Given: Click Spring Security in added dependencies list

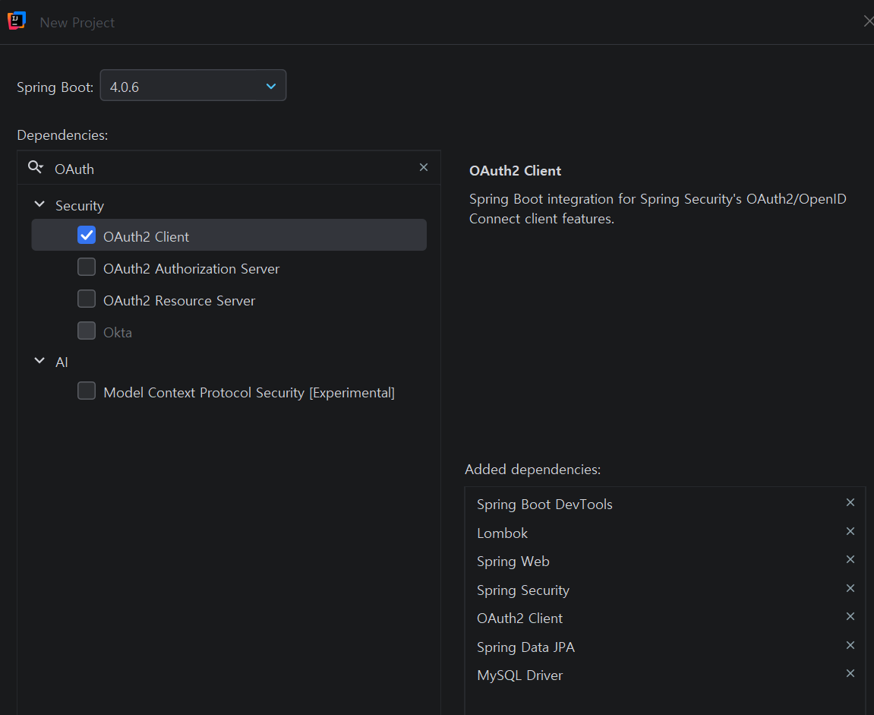Looking at the screenshot, I should coord(523,590).
